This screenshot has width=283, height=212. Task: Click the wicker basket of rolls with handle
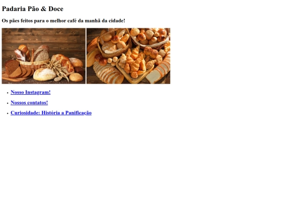coord(114,43)
